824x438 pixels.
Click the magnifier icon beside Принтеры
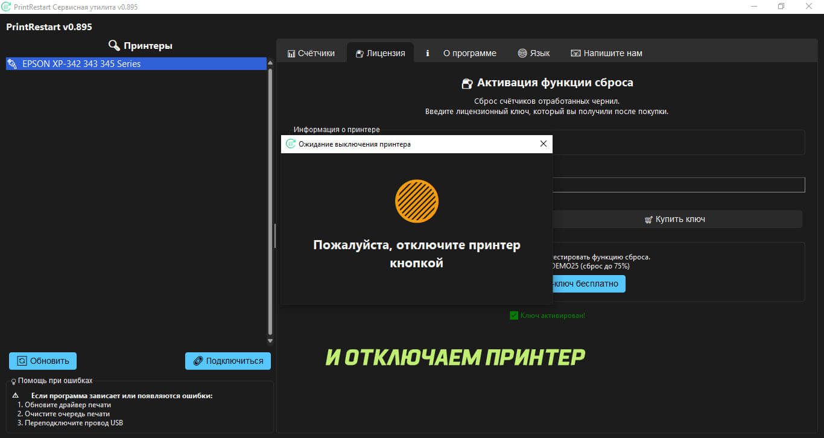114,45
